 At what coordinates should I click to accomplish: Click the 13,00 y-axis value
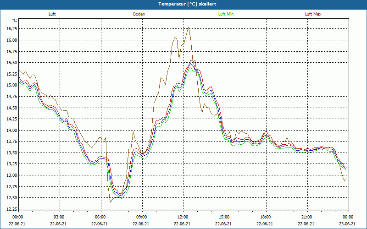[13, 175]
